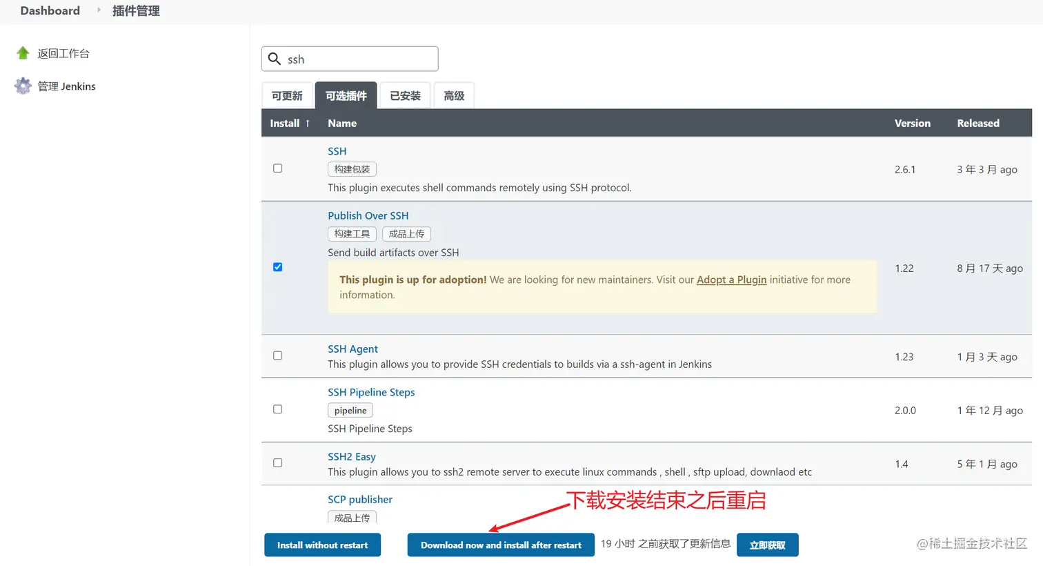Image resolution: width=1043 pixels, height=566 pixels.
Task: Open the 插件管理 breadcrumb link
Action: tap(136, 10)
